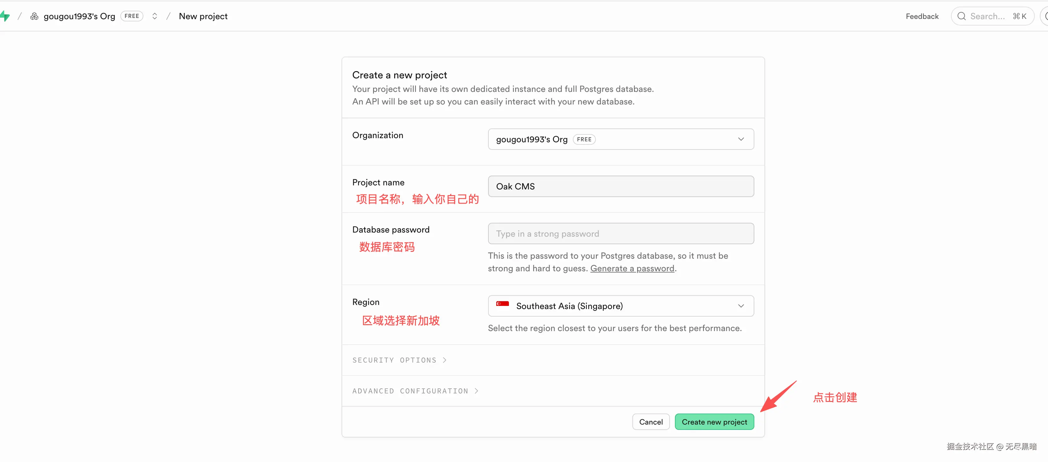This screenshot has width=1048, height=462.
Task: Click the New project breadcrumb item
Action: click(x=203, y=16)
